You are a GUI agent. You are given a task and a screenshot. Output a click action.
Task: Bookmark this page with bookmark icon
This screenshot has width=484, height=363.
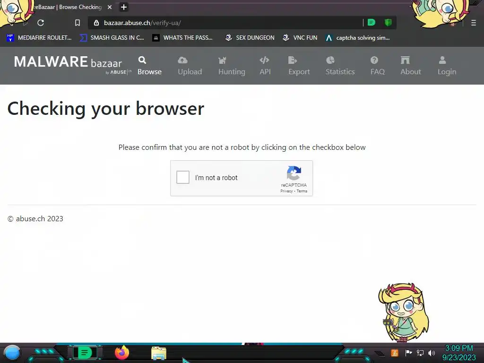click(78, 23)
